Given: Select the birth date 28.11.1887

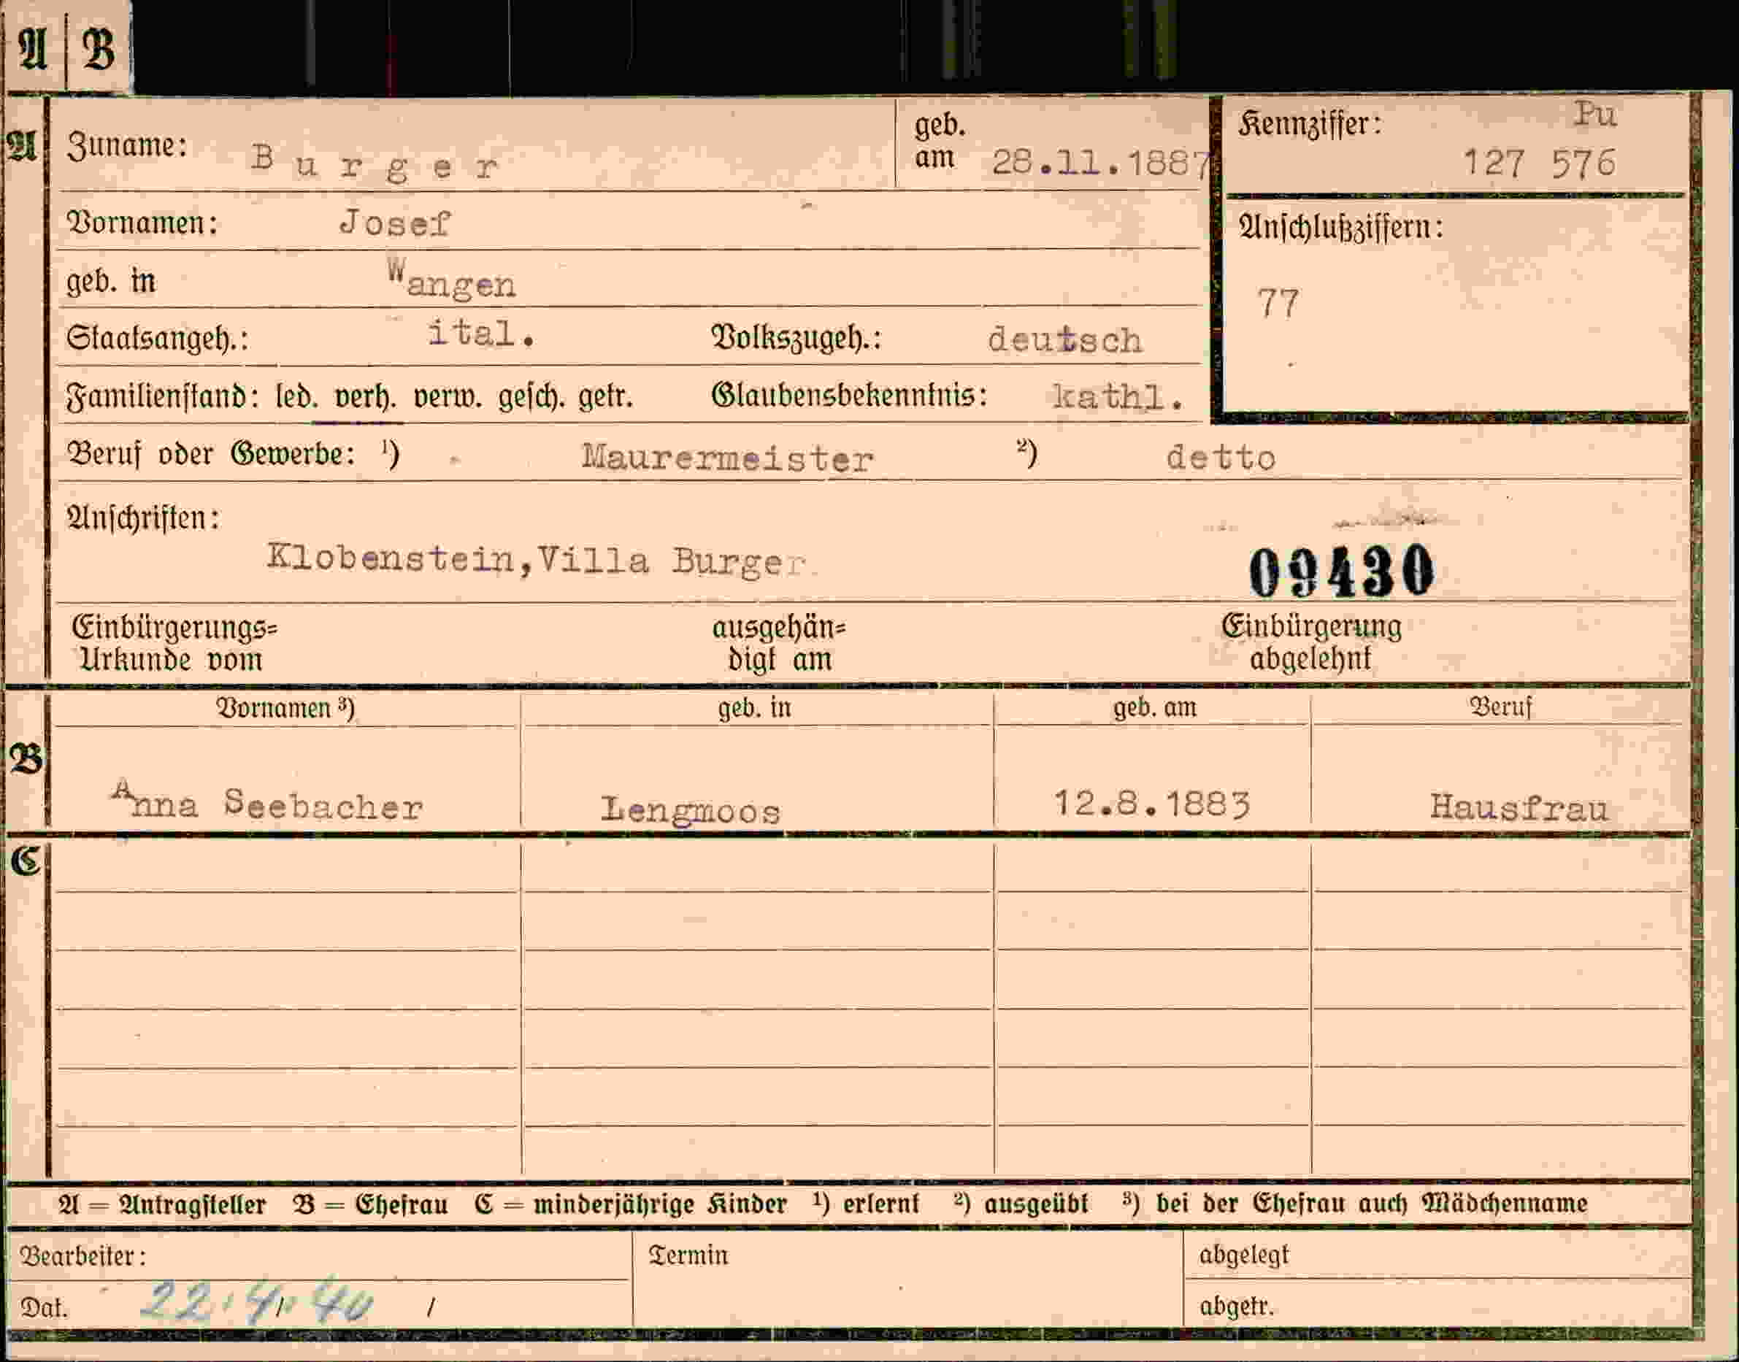Looking at the screenshot, I should [x=1101, y=163].
